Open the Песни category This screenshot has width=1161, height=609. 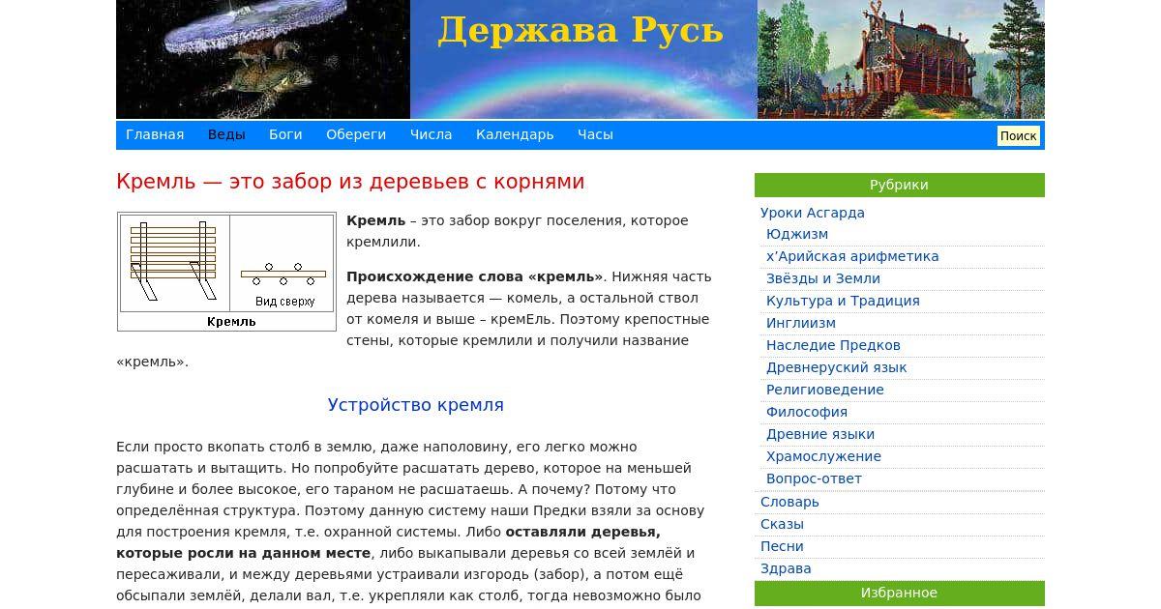(782, 546)
